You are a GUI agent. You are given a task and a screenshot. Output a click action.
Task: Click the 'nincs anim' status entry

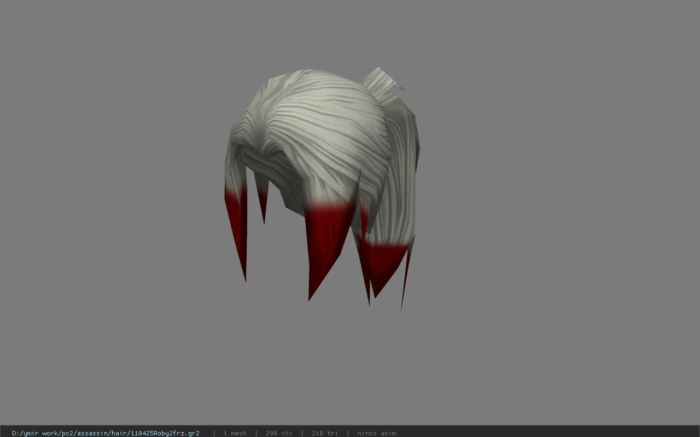coord(377,433)
